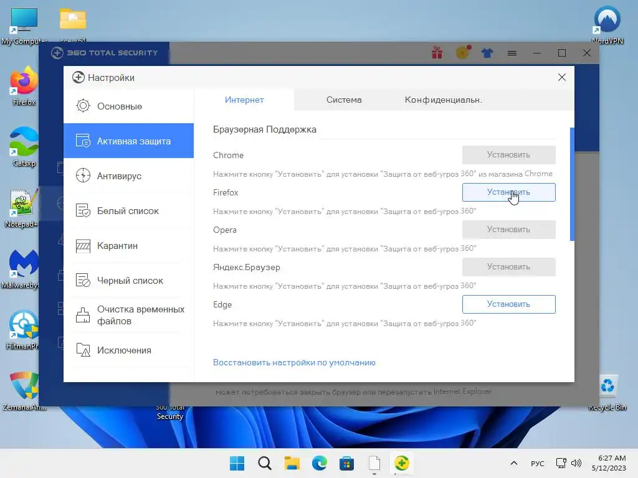Image resolution: width=638 pixels, height=478 pixels.
Task: Open the Белый список section
Action: coord(128,210)
